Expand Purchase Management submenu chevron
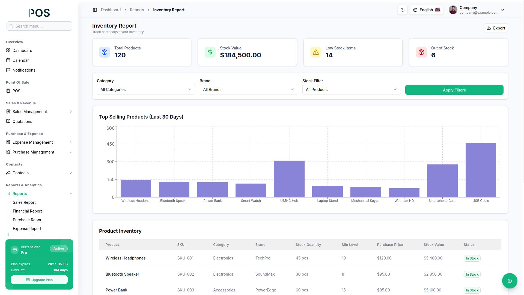Viewport: 524px width, 295px height. click(x=71, y=152)
